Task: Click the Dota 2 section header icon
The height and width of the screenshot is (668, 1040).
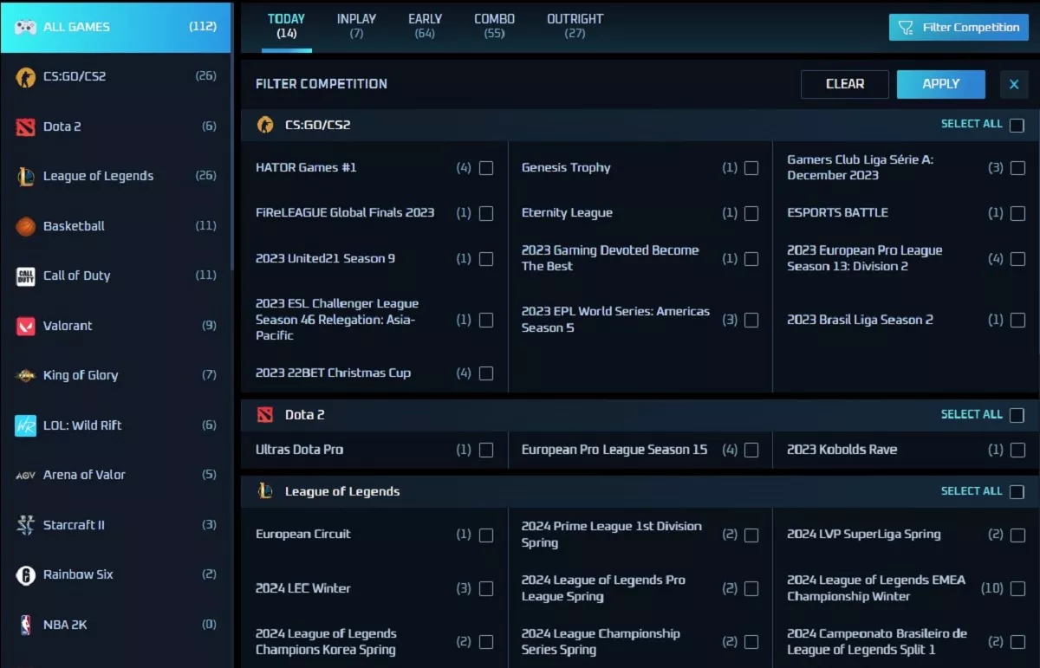Action: coord(265,415)
